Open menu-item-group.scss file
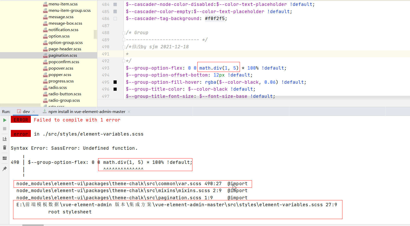This screenshot has width=410, height=226. point(70,11)
